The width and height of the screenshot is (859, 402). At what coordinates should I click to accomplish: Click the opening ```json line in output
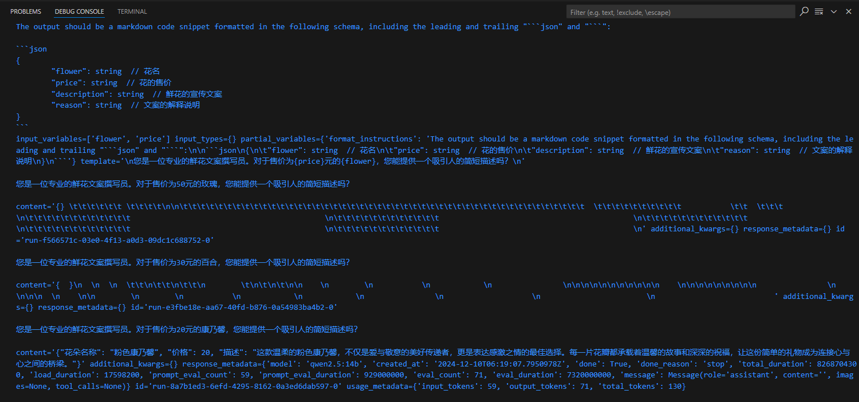click(31, 49)
